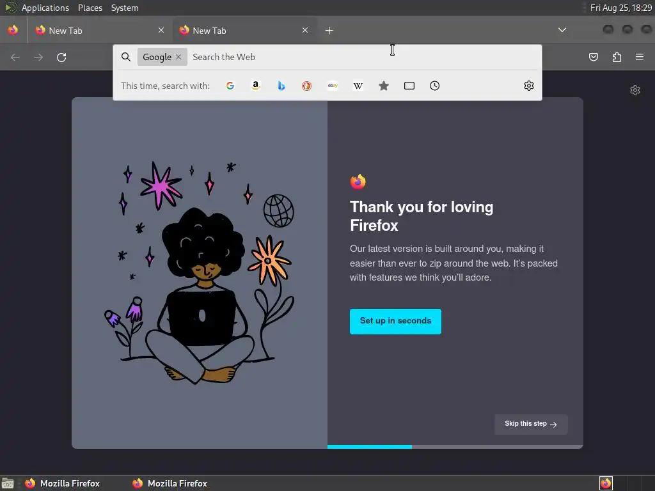Search history via the clock icon
The image size is (655, 491).
[434, 86]
